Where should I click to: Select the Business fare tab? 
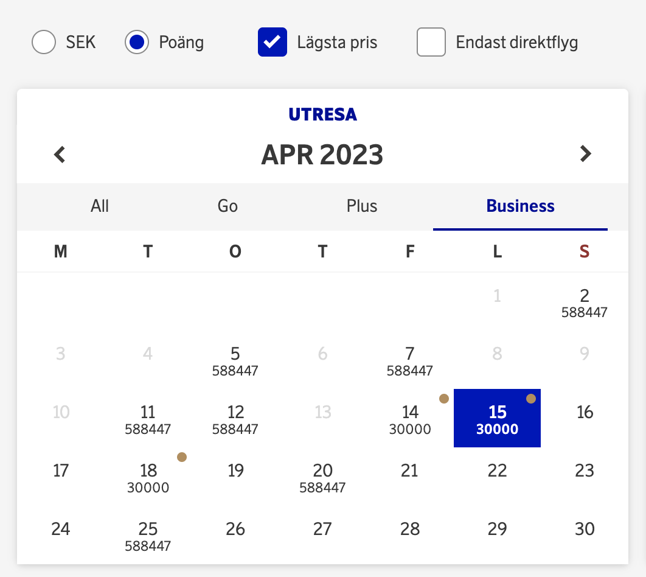pyautogui.click(x=520, y=206)
